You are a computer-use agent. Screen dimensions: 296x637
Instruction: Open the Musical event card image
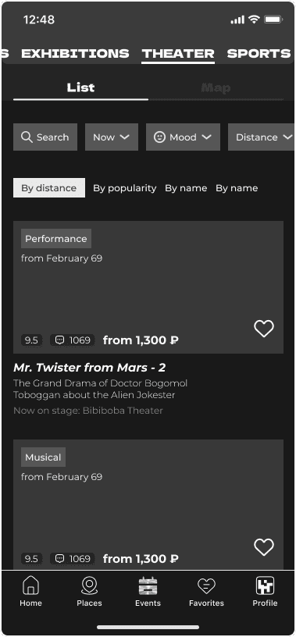(148, 504)
